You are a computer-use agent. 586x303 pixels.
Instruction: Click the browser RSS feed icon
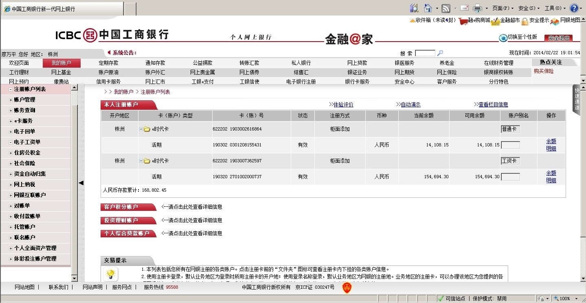446,8
